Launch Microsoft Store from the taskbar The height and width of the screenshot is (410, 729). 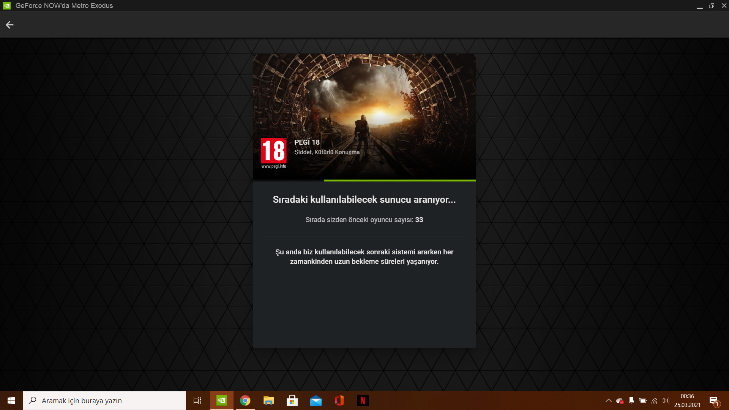click(x=292, y=401)
